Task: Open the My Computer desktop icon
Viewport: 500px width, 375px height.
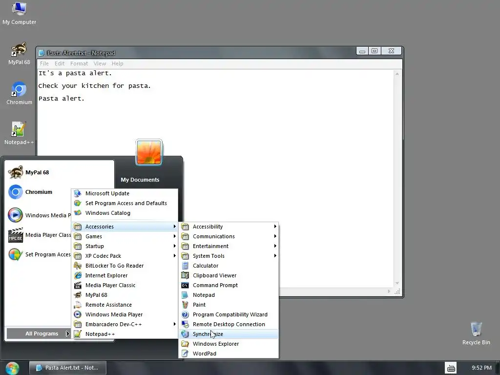Action: coord(19,13)
